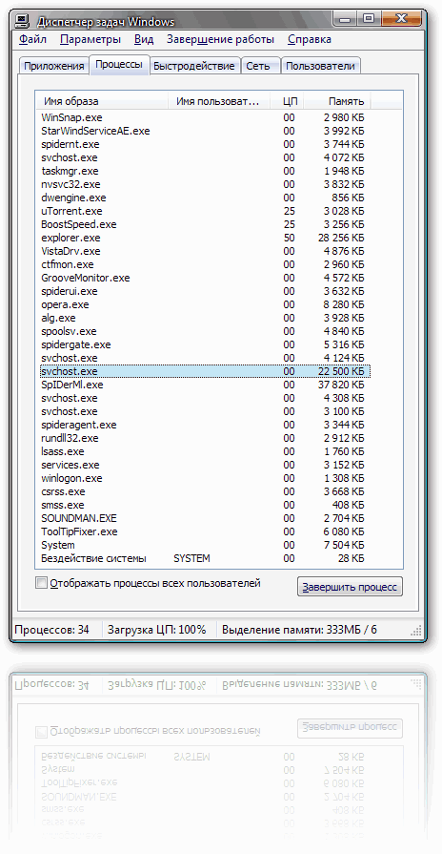The image size is (442, 854).
Task: Click Загрузка ЦП: 100% status entry
Action: coord(157,630)
